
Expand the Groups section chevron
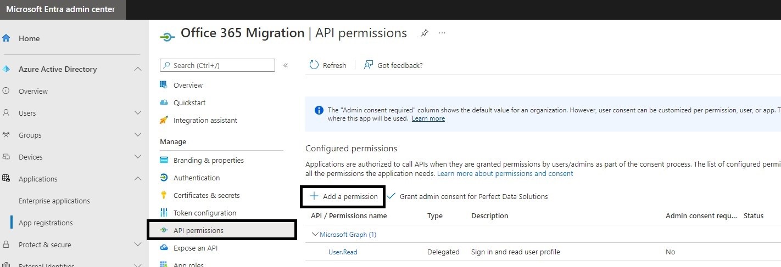(x=138, y=135)
